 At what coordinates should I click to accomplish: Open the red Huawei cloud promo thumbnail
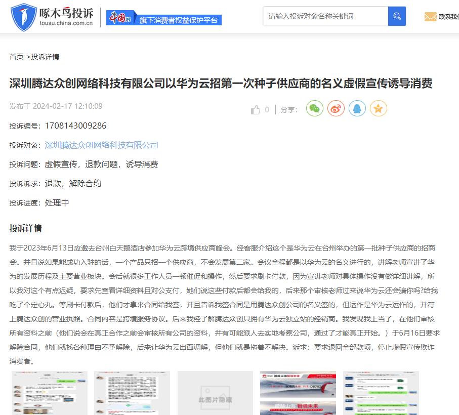pyautogui.click(x=298, y=393)
